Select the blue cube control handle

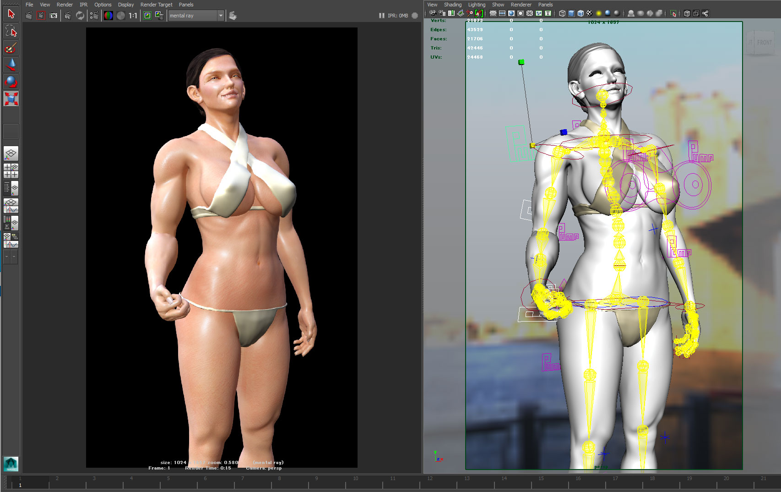click(564, 132)
